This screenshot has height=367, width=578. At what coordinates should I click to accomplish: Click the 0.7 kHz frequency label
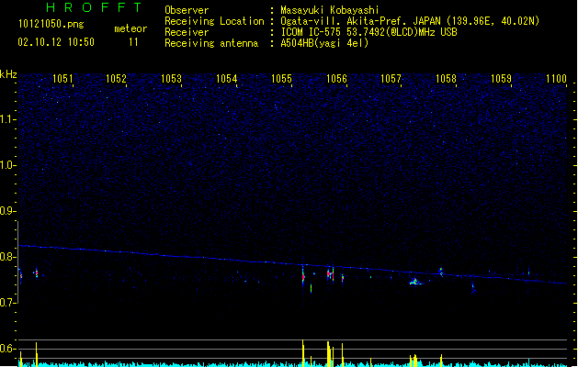point(7,303)
